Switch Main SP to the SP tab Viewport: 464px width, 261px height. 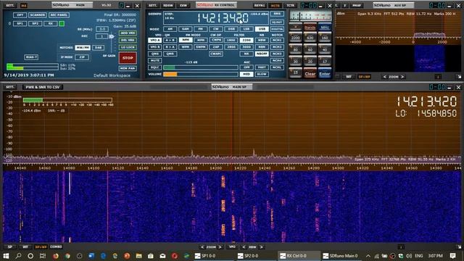10,246
